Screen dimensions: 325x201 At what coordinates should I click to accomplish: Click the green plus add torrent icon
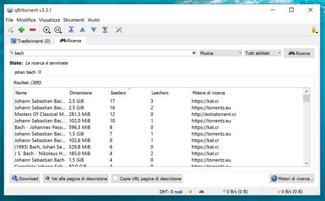click(21, 30)
